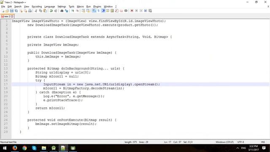Screen dimensions: 270x152
Task: Click 'e.printStackTrace();' on line 21
Action: 63,100
